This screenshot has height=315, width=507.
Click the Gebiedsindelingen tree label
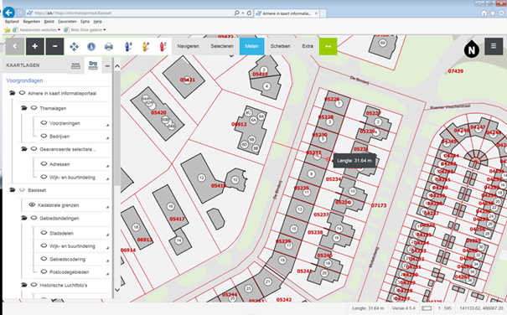pos(59,219)
